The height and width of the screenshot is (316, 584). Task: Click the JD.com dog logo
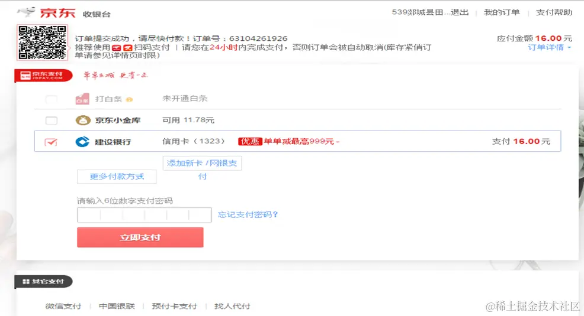26,12
